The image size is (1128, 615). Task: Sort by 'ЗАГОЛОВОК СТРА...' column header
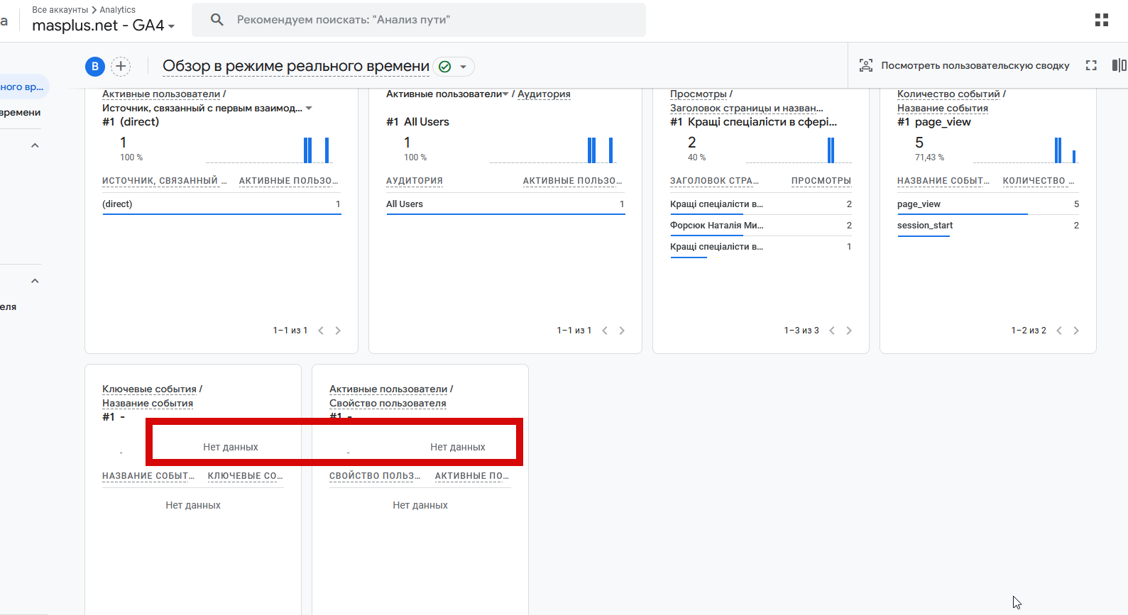tap(714, 181)
